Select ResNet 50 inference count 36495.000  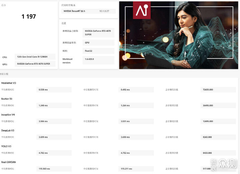(218, 105)
